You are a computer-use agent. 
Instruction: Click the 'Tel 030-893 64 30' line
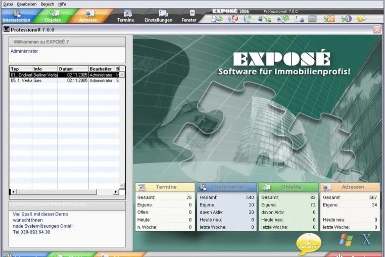click(31, 232)
